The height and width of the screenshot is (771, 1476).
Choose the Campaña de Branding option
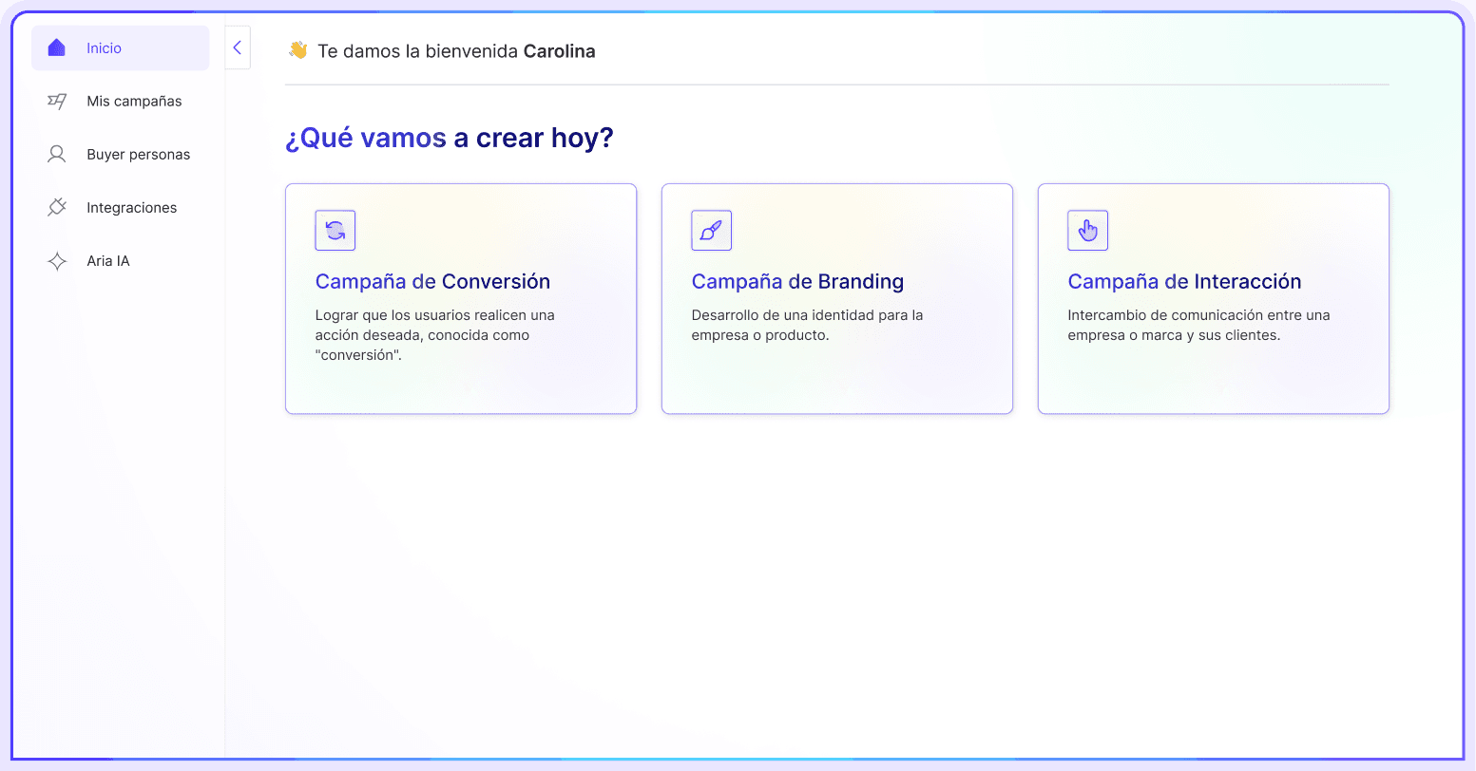836,298
